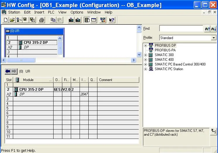This screenshot has height=153, width=218.
Task: Open the PLC menu
Action: (51, 12)
